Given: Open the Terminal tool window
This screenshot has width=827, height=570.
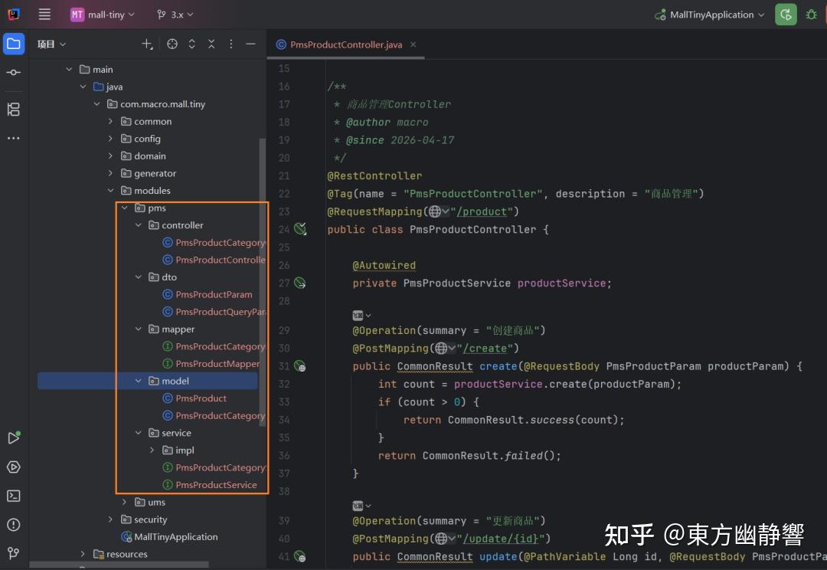Looking at the screenshot, I should [x=14, y=496].
